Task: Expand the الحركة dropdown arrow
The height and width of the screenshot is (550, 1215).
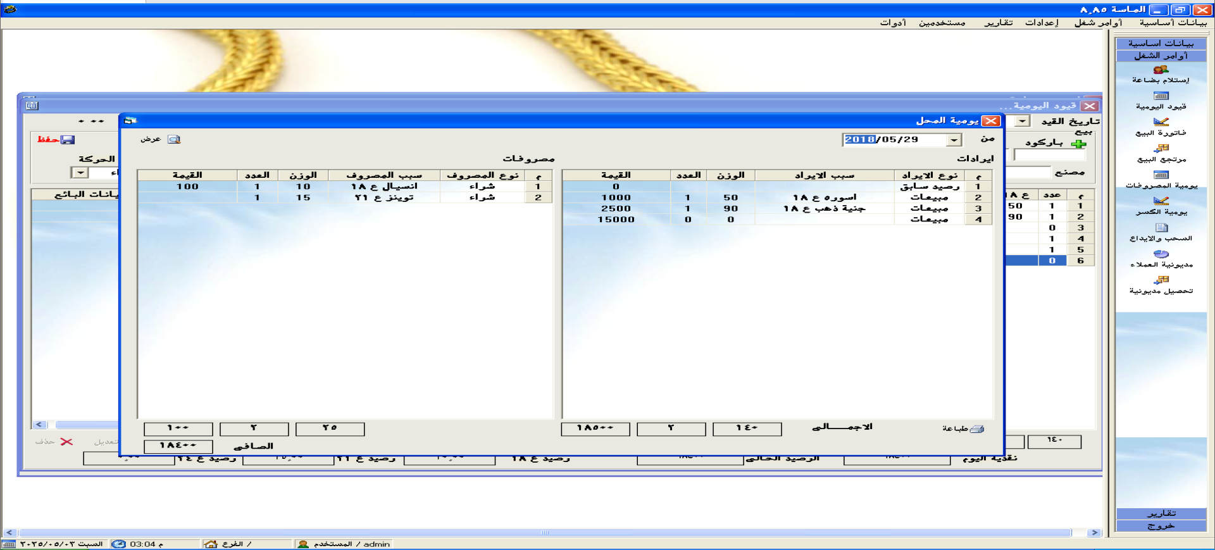Action: (x=80, y=173)
